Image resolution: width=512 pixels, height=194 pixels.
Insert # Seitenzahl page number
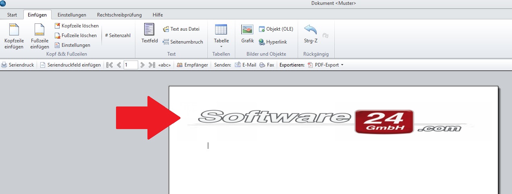[x=118, y=35]
